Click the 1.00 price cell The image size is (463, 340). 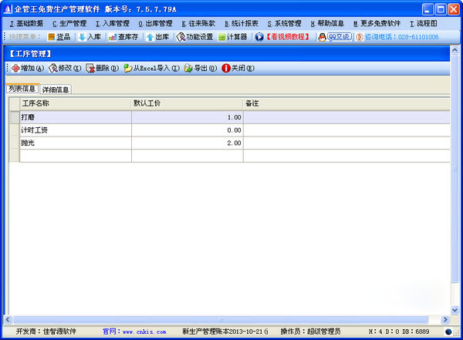tap(188, 117)
